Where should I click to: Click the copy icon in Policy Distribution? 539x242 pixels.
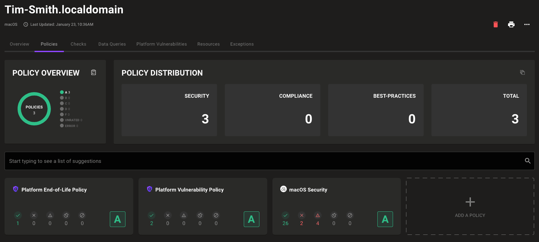522,72
